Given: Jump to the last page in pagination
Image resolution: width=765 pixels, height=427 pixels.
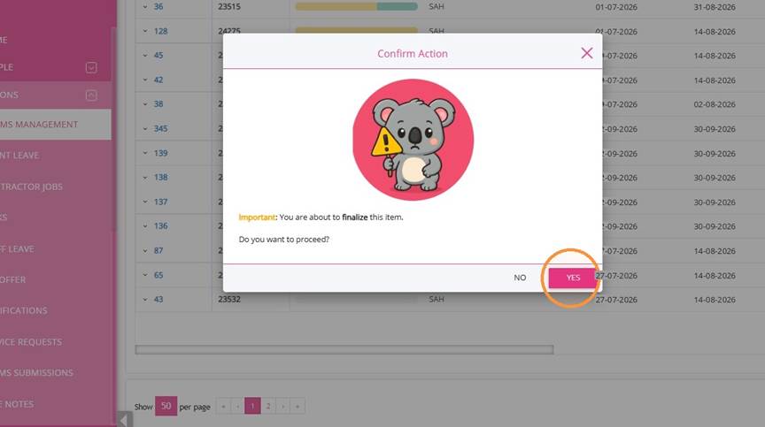Looking at the screenshot, I should [x=297, y=406].
